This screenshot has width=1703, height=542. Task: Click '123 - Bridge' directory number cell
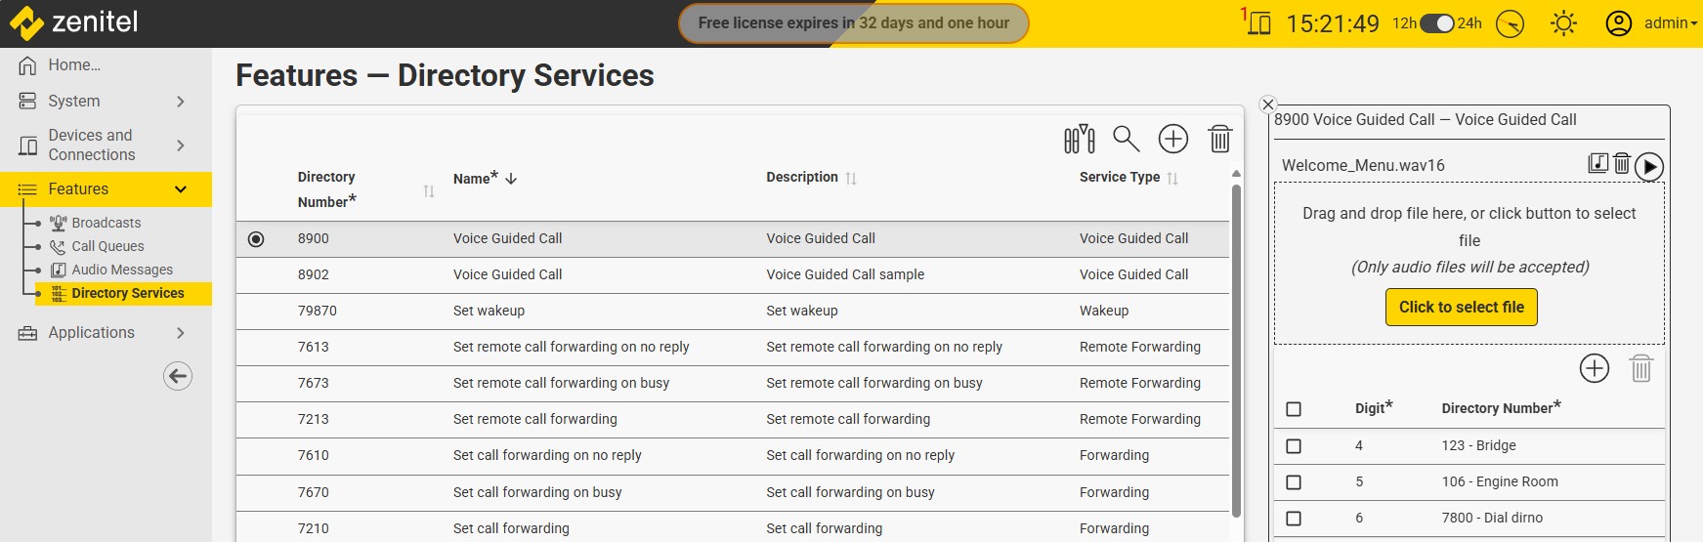click(1478, 445)
